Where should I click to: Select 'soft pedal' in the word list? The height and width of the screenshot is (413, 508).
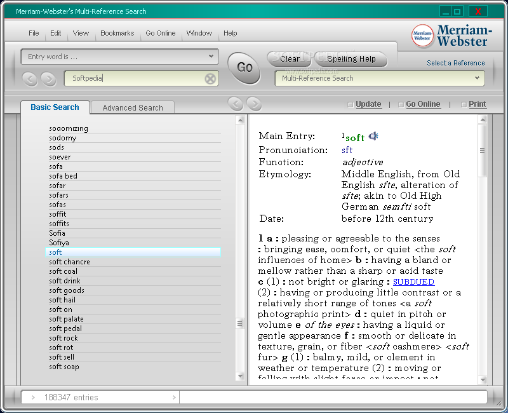133,328
